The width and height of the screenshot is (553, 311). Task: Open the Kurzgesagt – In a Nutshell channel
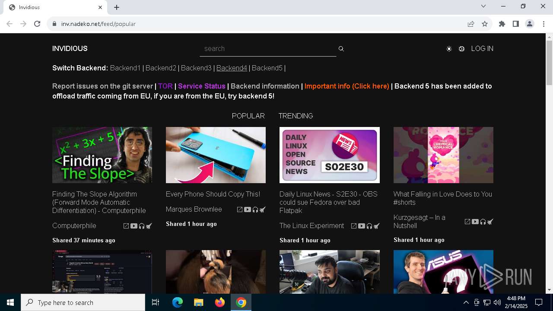[420, 222]
